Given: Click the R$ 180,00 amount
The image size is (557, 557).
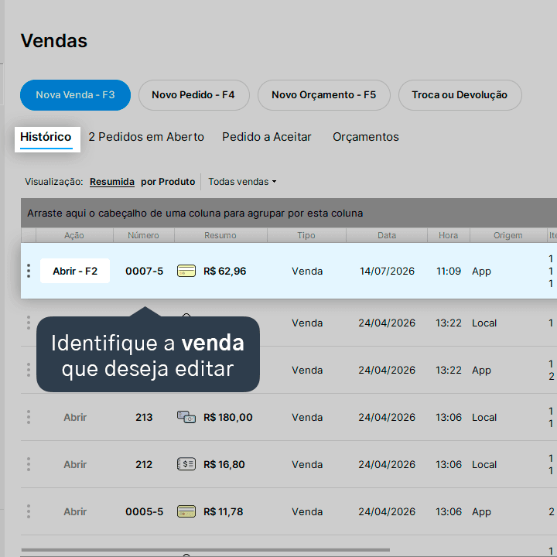Looking at the screenshot, I should click(228, 417).
